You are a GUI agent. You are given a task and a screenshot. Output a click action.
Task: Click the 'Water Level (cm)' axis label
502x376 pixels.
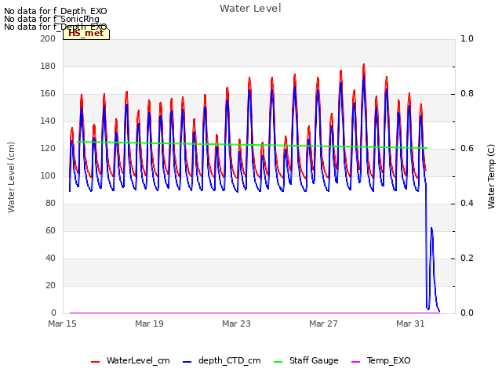tap(11, 177)
